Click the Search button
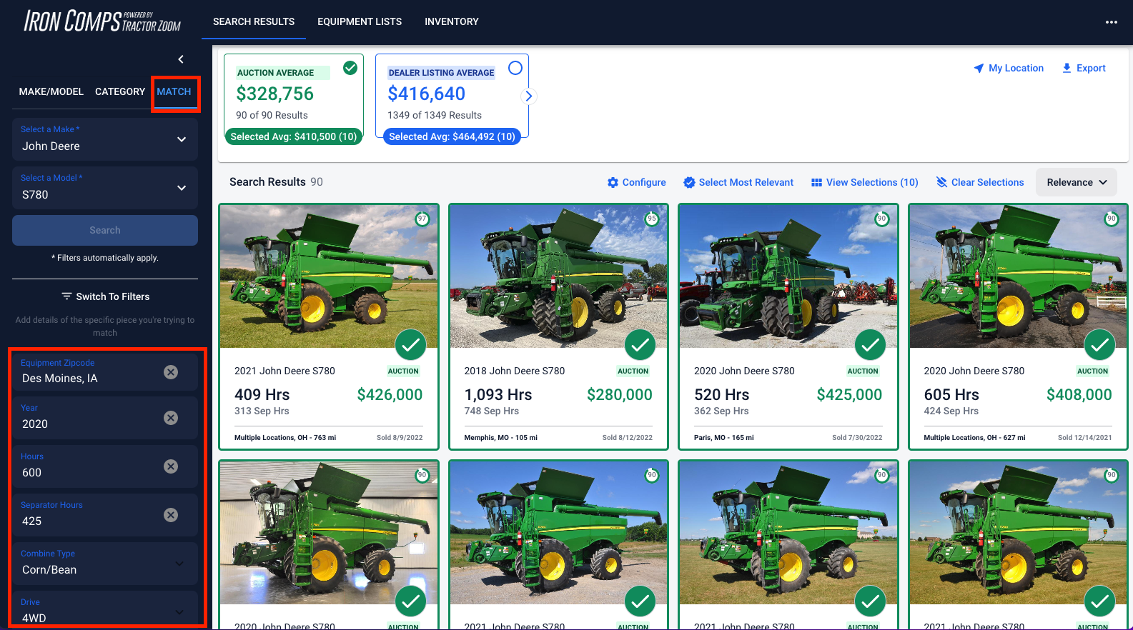 [x=105, y=230]
